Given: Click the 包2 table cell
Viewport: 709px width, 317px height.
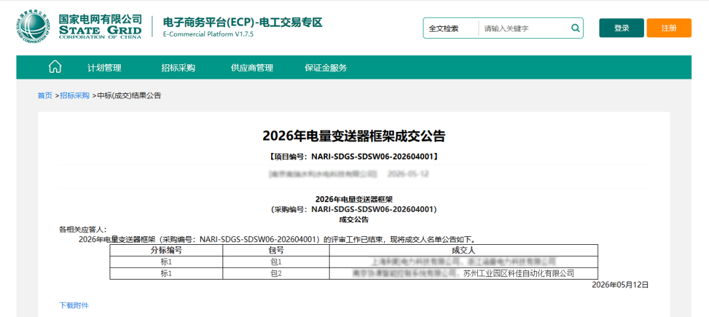Looking at the screenshot, I should click(x=276, y=274).
